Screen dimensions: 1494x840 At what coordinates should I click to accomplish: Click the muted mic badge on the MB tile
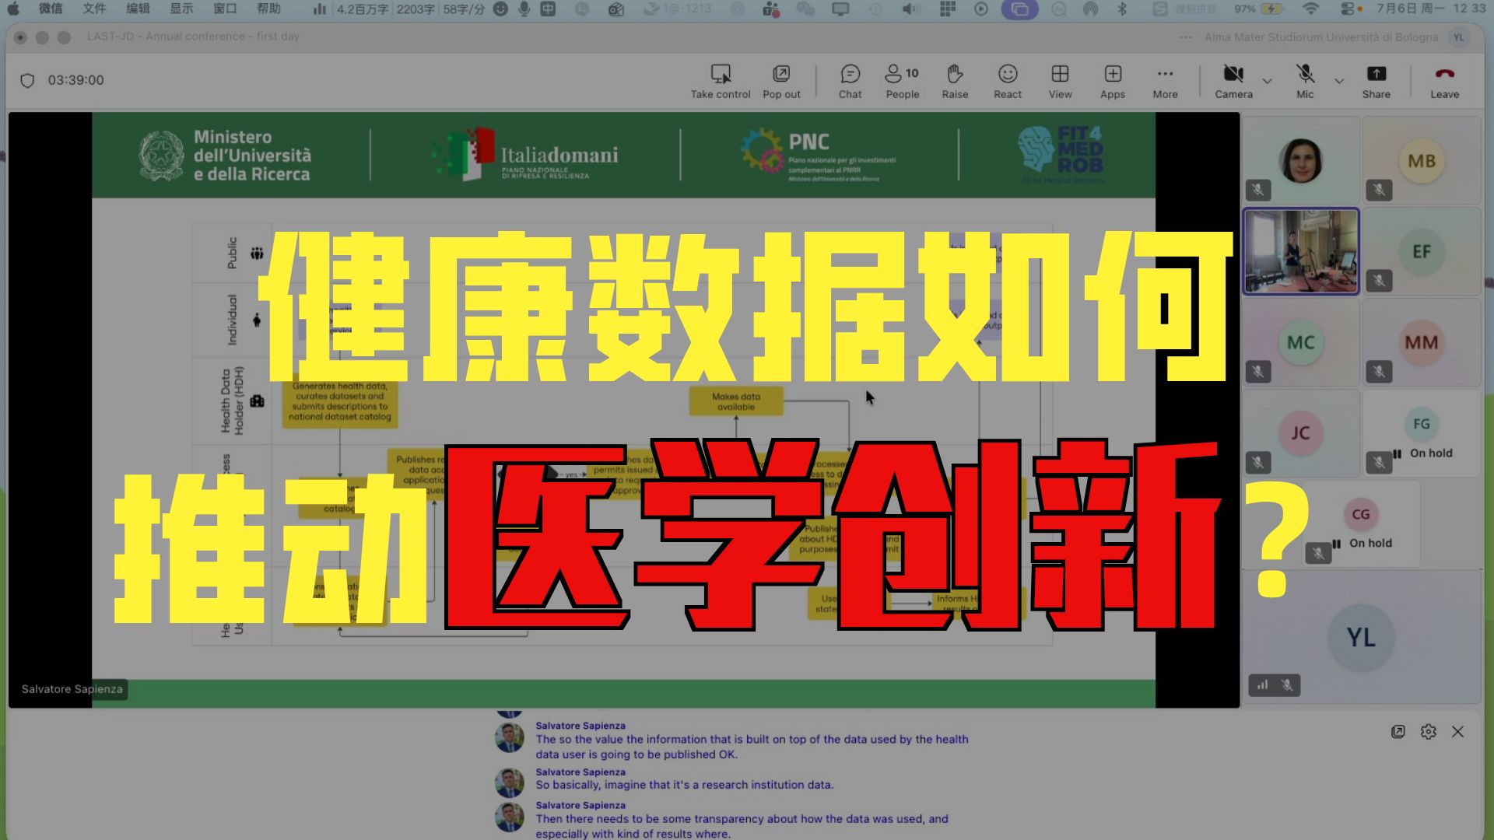tap(1378, 190)
